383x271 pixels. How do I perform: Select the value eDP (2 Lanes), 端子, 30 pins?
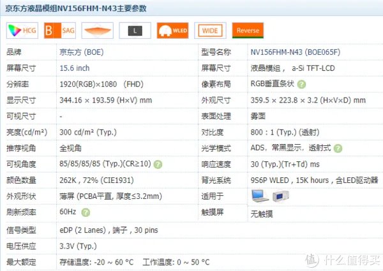[x=109, y=230]
